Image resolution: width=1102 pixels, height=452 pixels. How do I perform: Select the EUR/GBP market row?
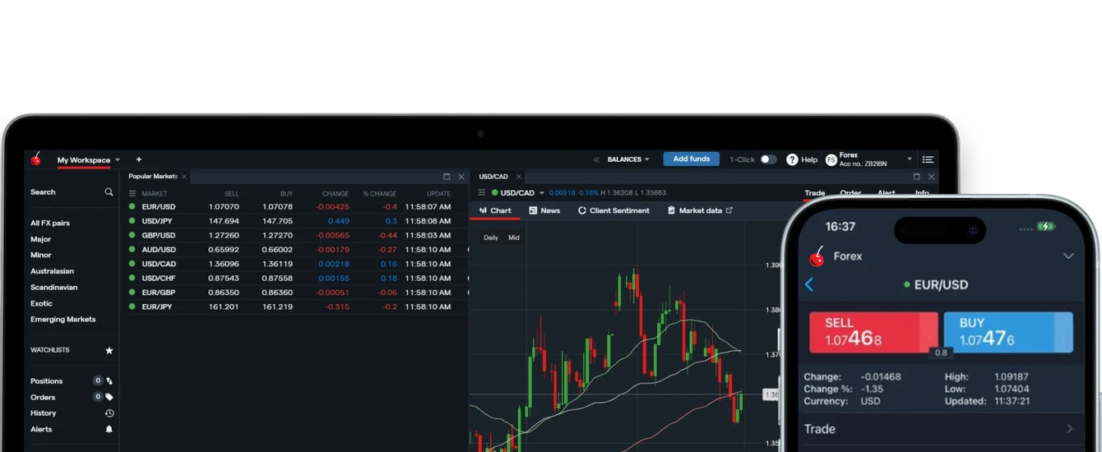294,293
